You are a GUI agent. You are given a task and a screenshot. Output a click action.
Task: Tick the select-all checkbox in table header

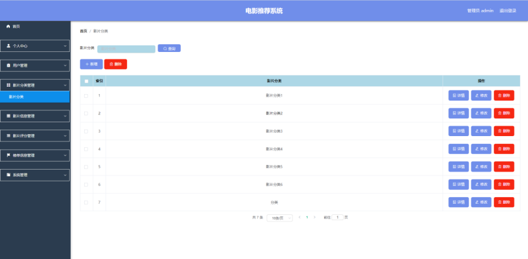click(86, 81)
